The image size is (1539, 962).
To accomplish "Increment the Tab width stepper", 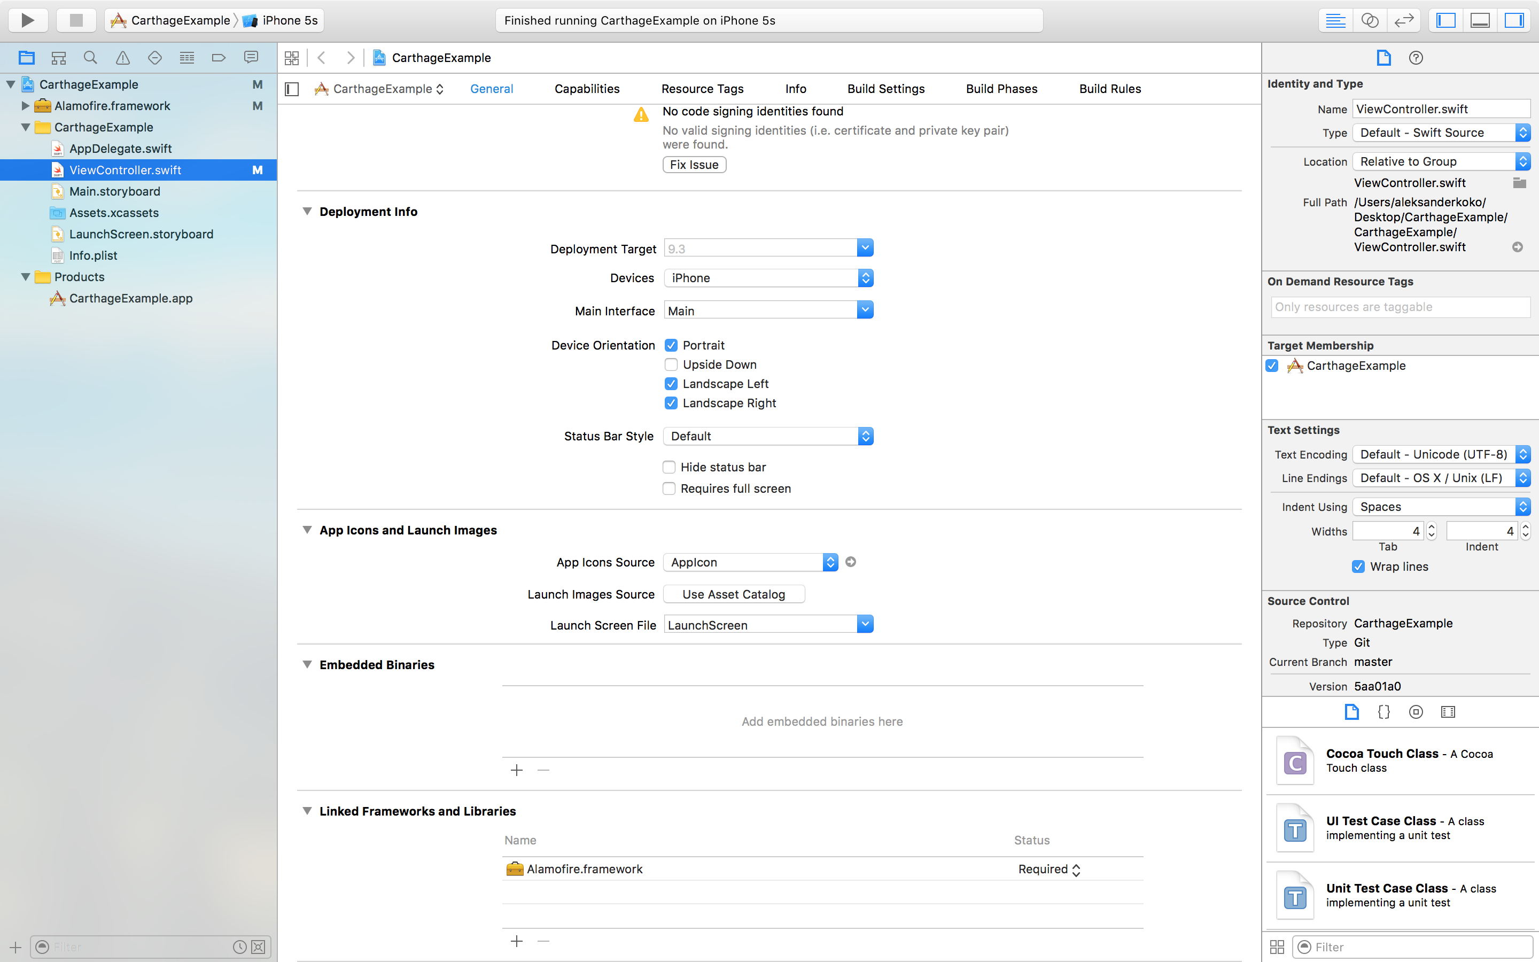I will 1432,527.
